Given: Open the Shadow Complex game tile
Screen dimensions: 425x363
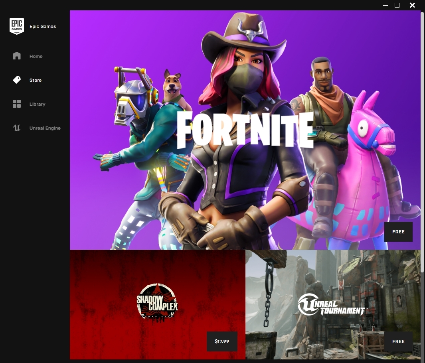Looking at the screenshot, I should 158,304.
